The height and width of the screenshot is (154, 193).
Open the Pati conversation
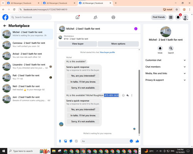tap(27, 77)
